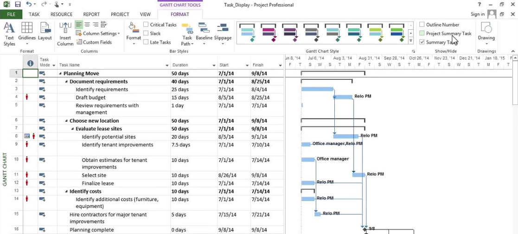Apply the magenta Gantt chart style

click(269, 32)
